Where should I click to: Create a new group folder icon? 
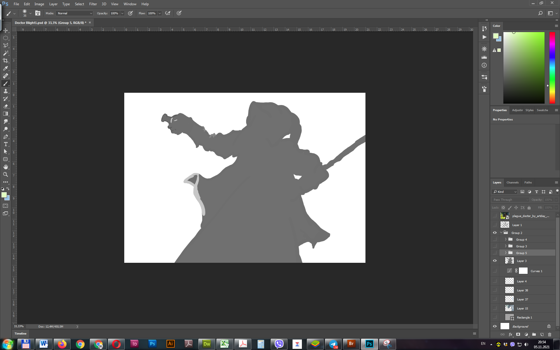click(534, 335)
